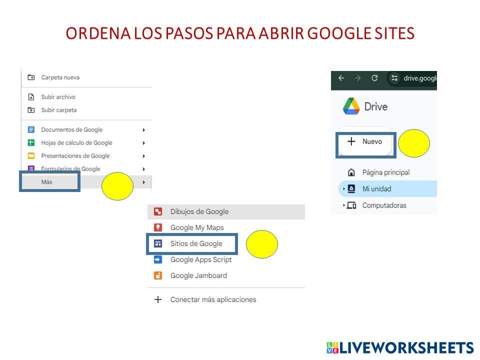The image size is (480, 360).
Task: Click the green Google Sheets icon
Action: [31, 142]
